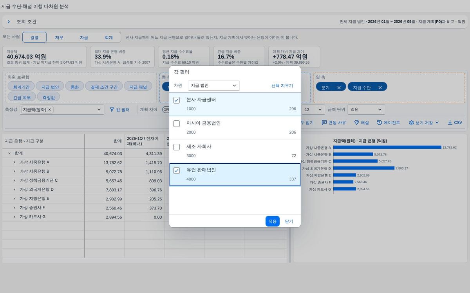This screenshot has height=293, width=470.
Task: Switch to the 재무 persona tab
Action: point(59,38)
